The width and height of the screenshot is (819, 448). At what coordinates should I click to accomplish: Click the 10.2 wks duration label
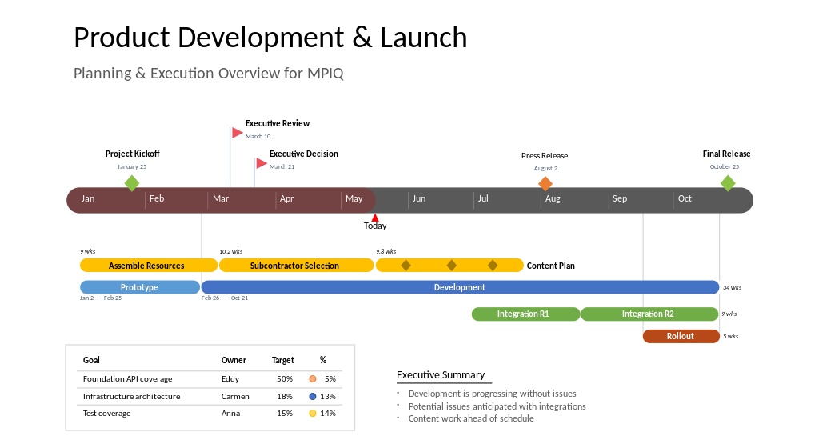click(x=231, y=252)
